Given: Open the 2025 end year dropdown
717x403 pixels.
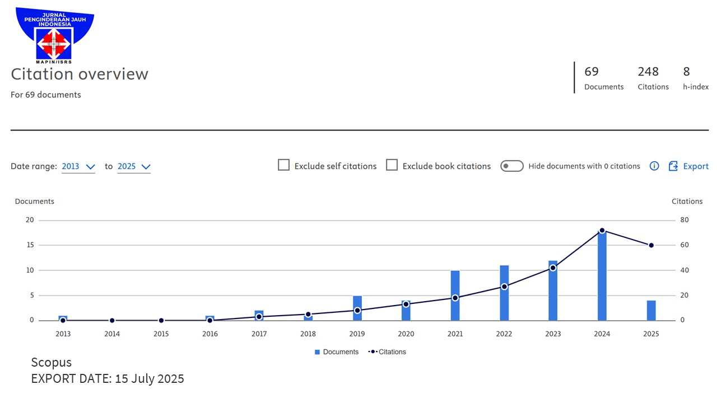Looking at the screenshot, I should pyautogui.click(x=134, y=166).
